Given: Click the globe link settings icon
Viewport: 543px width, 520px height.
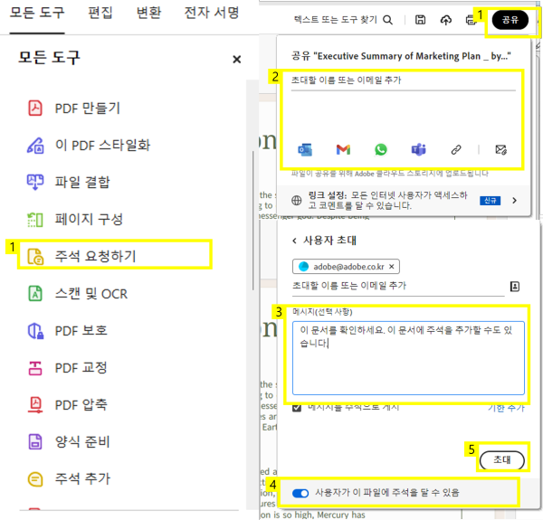Looking at the screenshot, I should tap(297, 201).
